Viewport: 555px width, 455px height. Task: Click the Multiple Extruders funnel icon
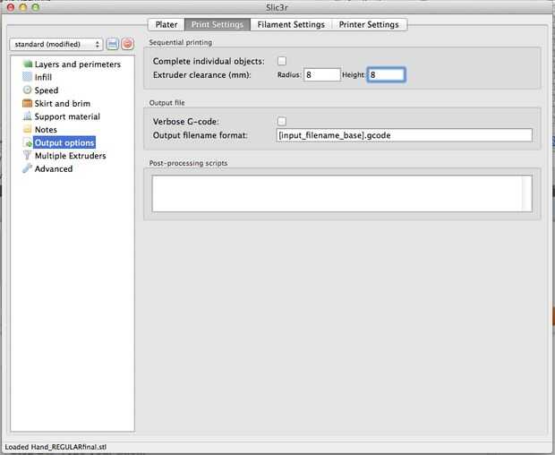click(x=27, y=156)
